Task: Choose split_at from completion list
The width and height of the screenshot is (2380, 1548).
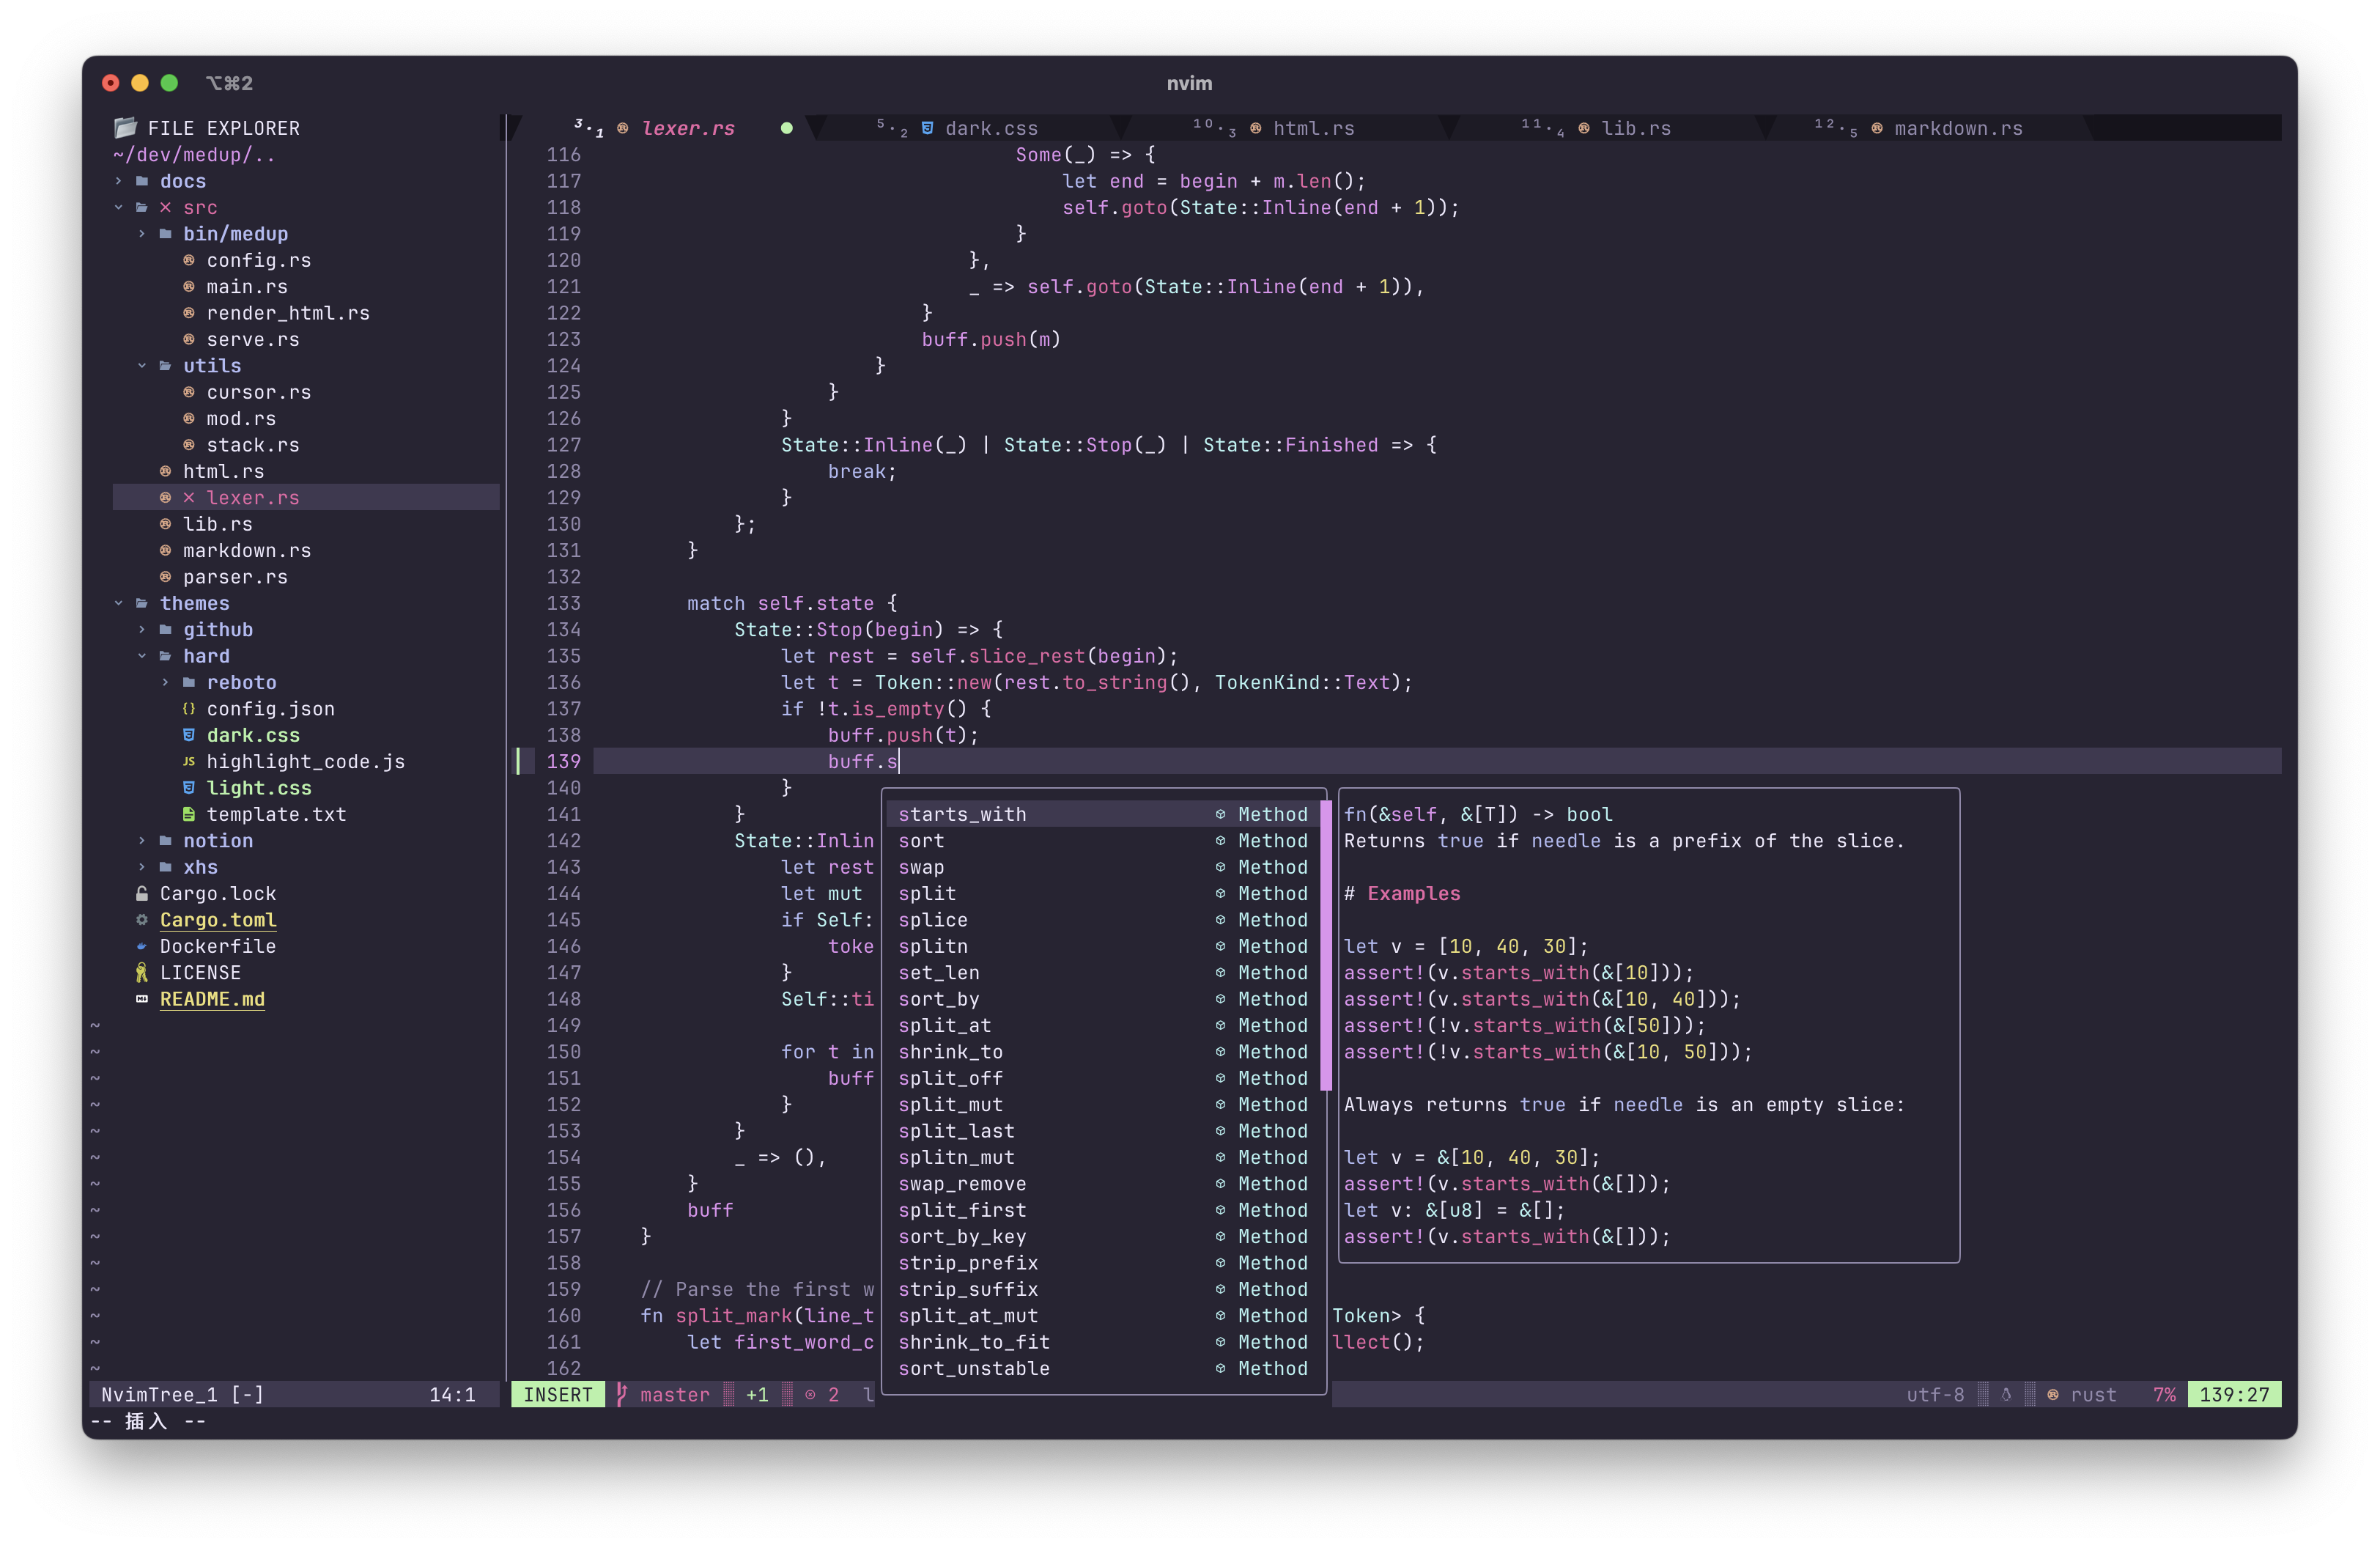Action: point(945,1026)
